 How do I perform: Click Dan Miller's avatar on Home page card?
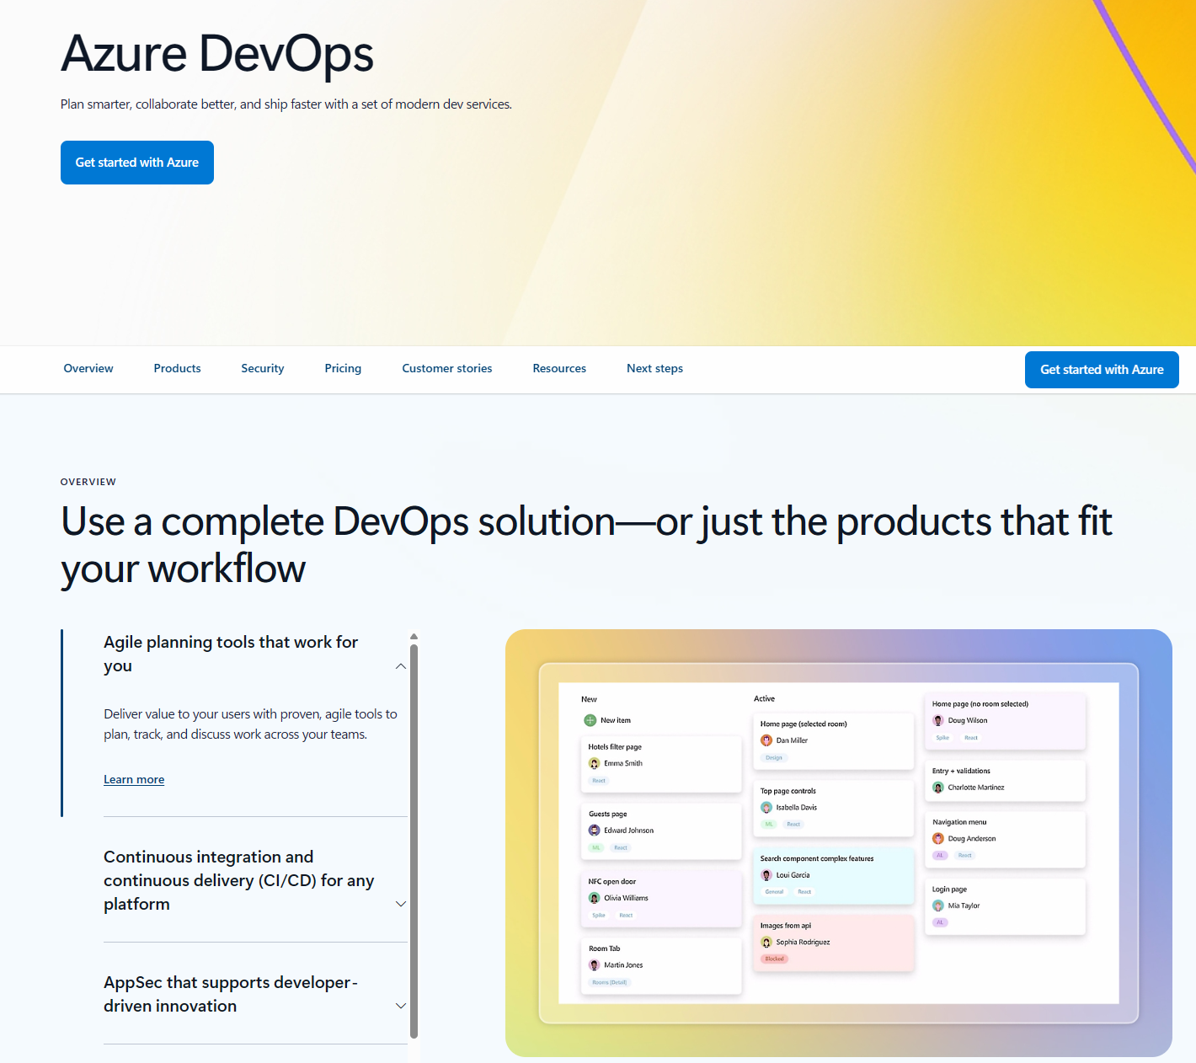click(x=766, y=740)
